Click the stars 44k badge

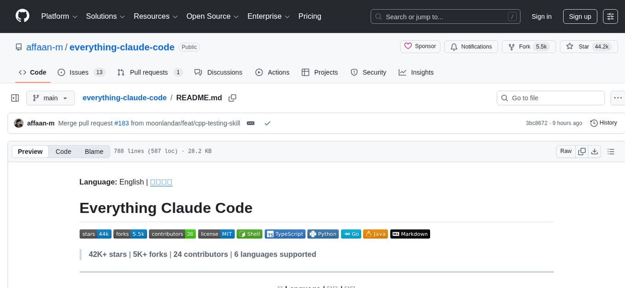[x=95, y=234]
